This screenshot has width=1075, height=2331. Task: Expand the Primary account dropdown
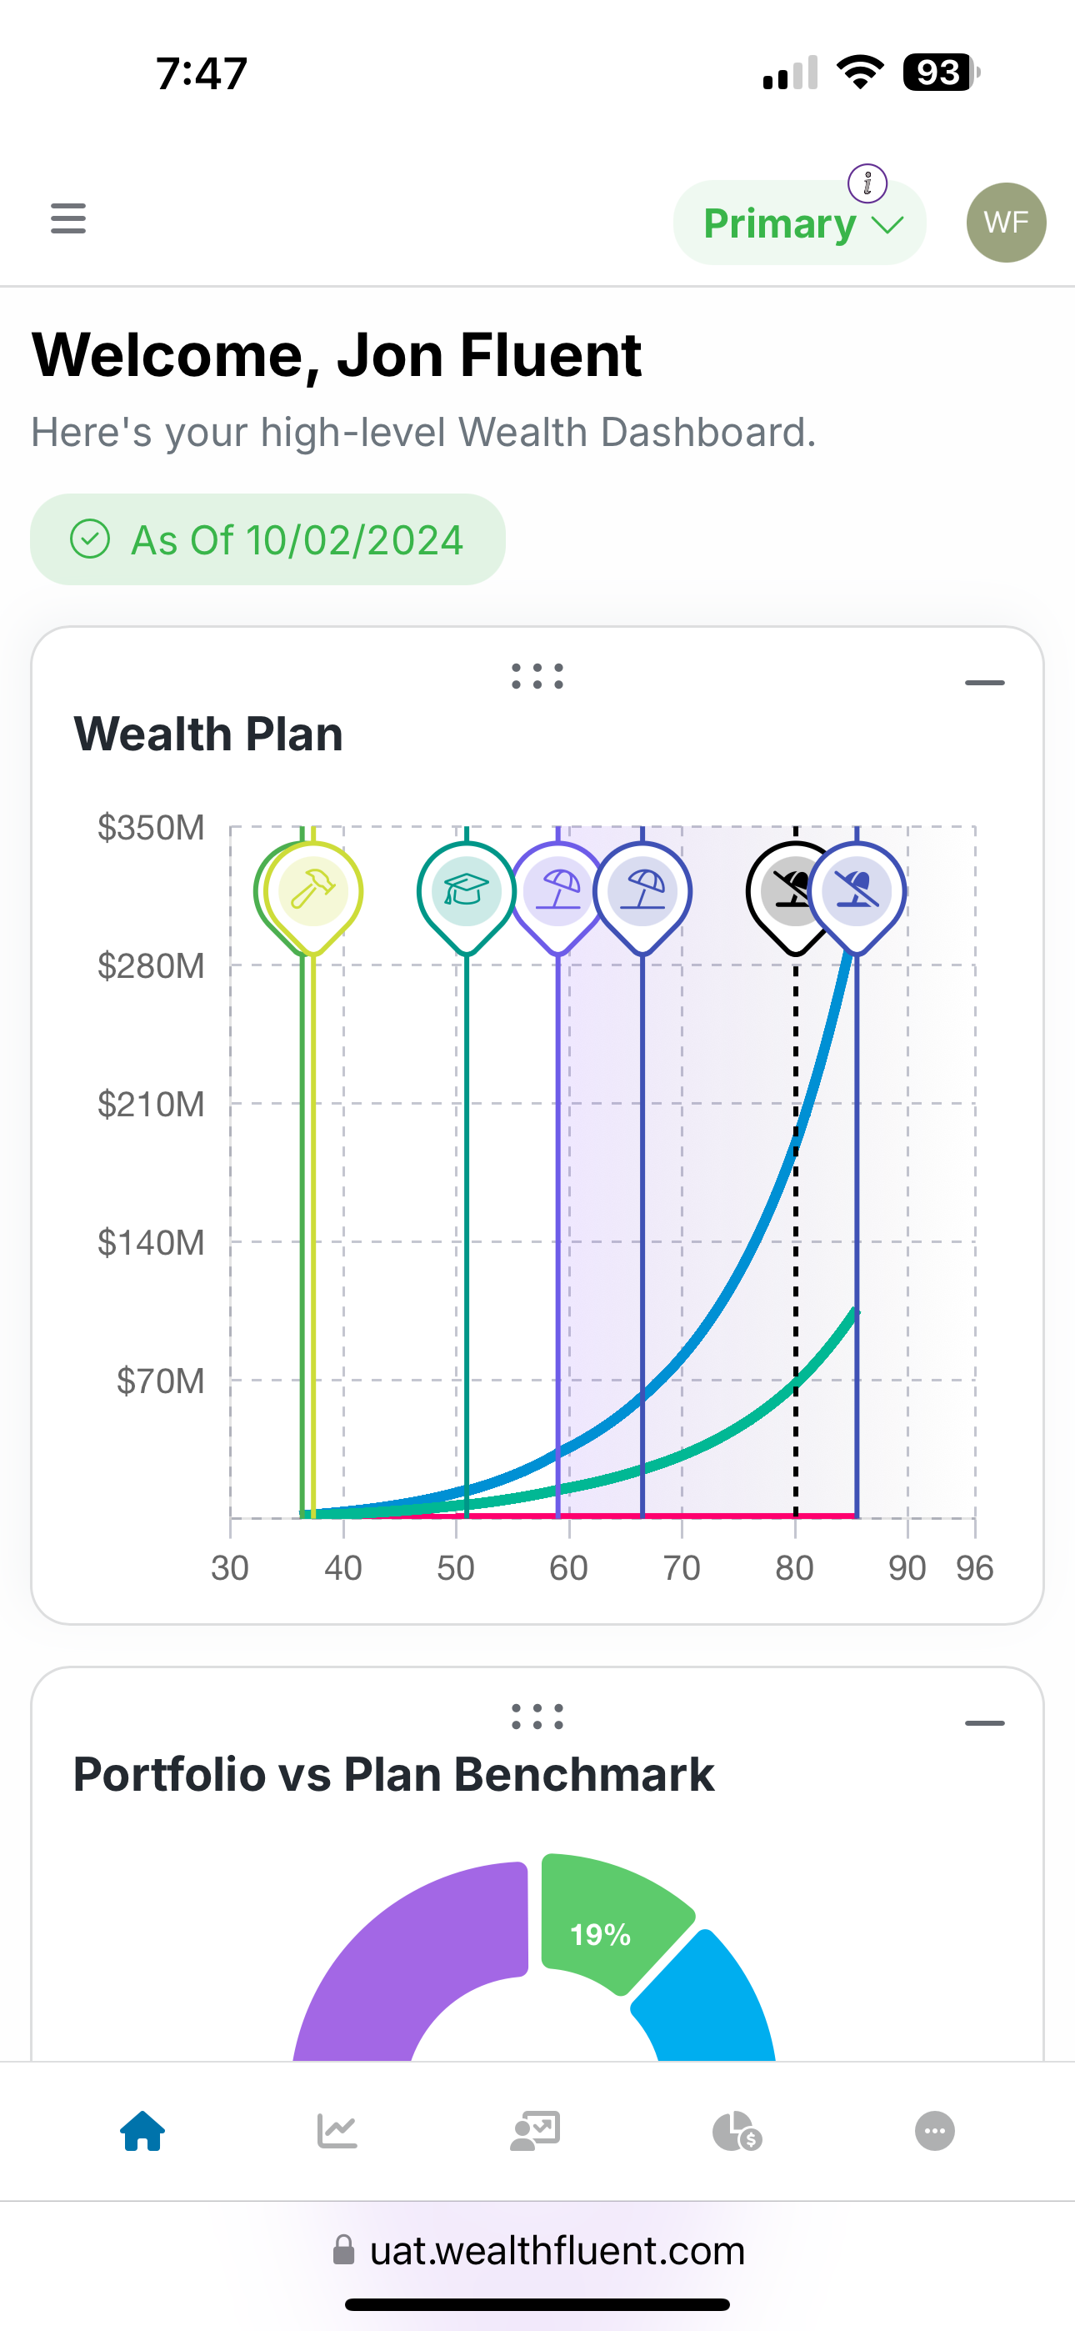(799, 223)
